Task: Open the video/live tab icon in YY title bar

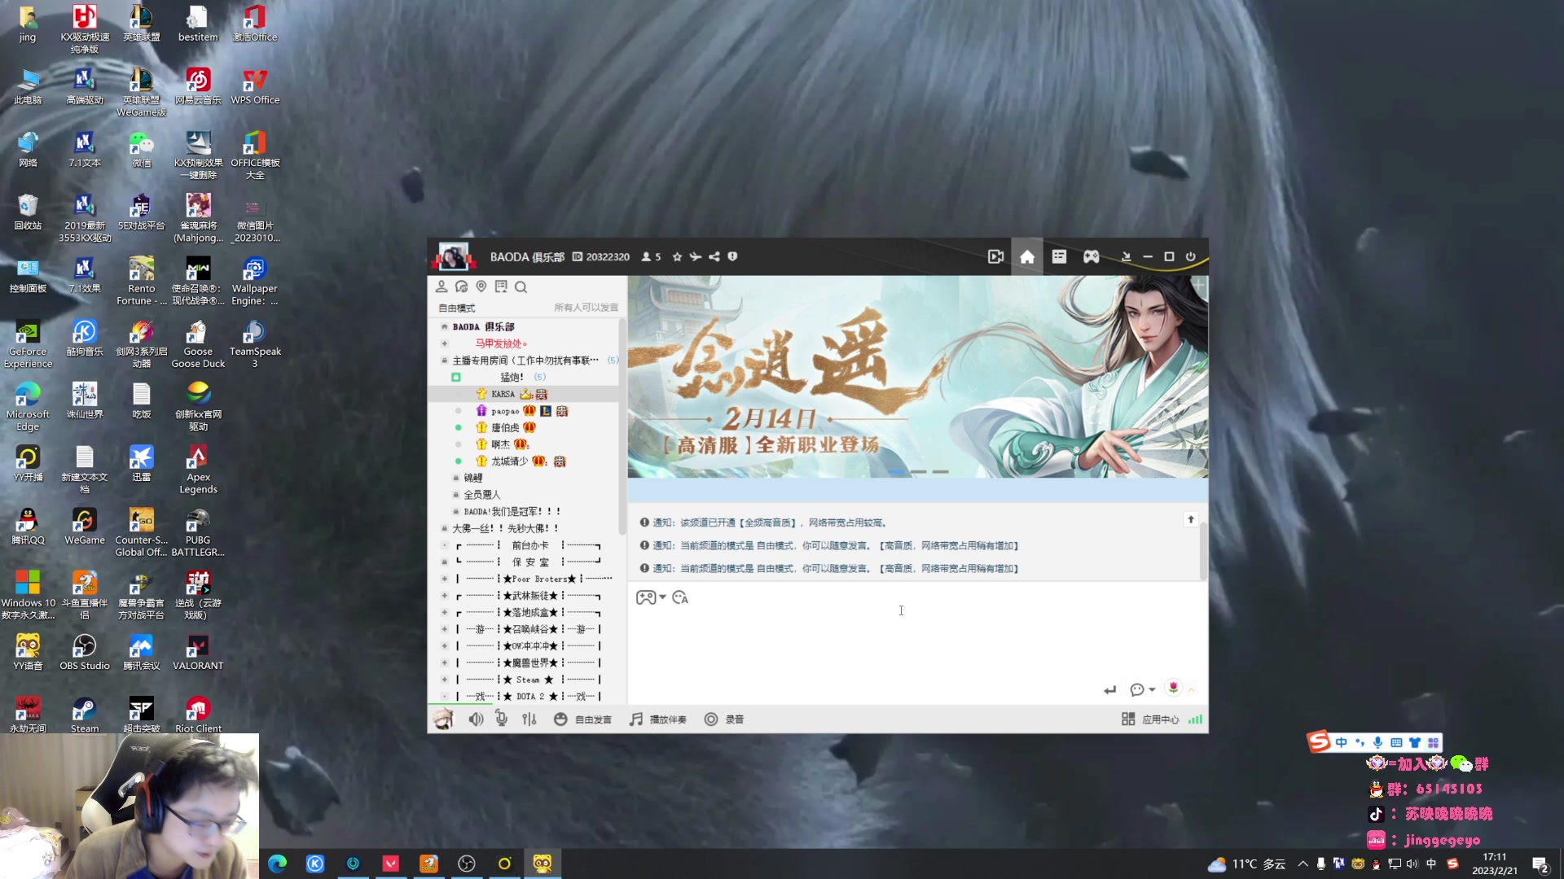Action: (995, 256)
